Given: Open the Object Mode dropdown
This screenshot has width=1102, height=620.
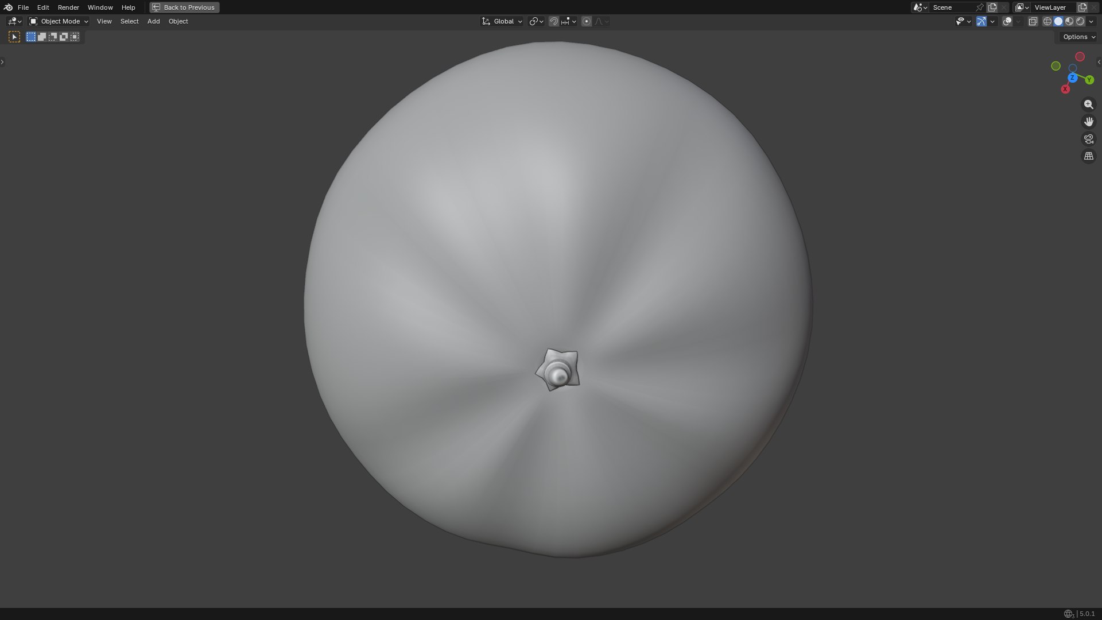Looking at the screenshot, I should (59, 21).
